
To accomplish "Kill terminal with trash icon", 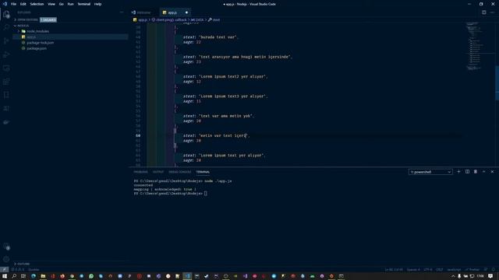I will [x=476, y=172].
